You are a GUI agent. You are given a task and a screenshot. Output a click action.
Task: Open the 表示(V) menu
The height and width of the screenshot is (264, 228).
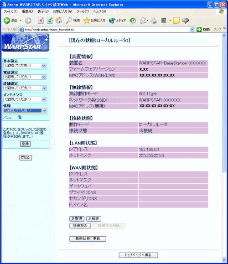pyautogui.click(x=43, y=11)
